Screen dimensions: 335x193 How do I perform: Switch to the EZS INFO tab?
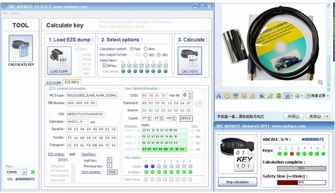(x=72, y=82)
